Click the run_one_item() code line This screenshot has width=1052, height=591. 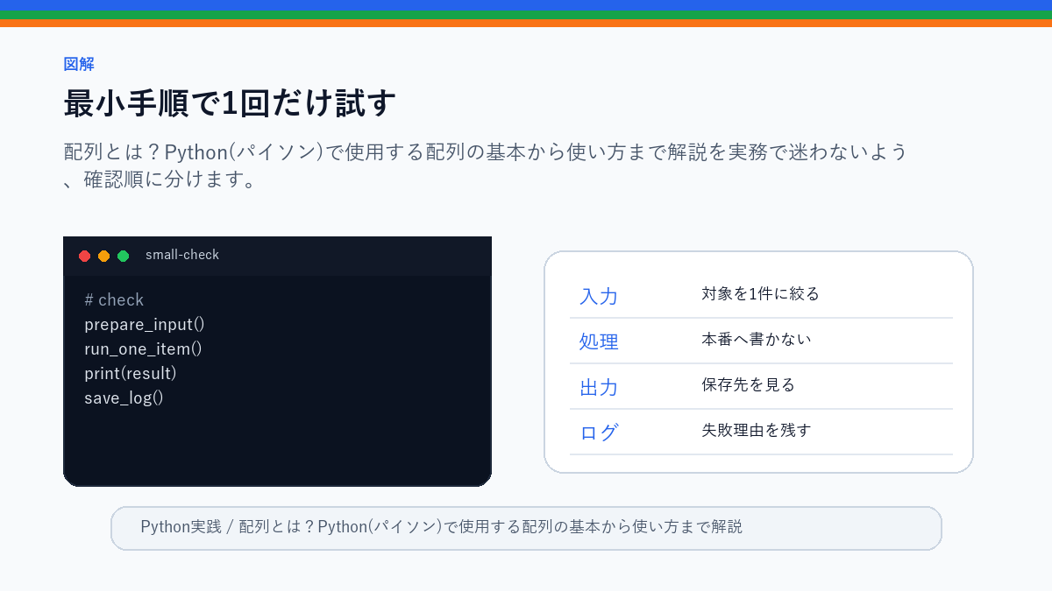click(144, 348)
